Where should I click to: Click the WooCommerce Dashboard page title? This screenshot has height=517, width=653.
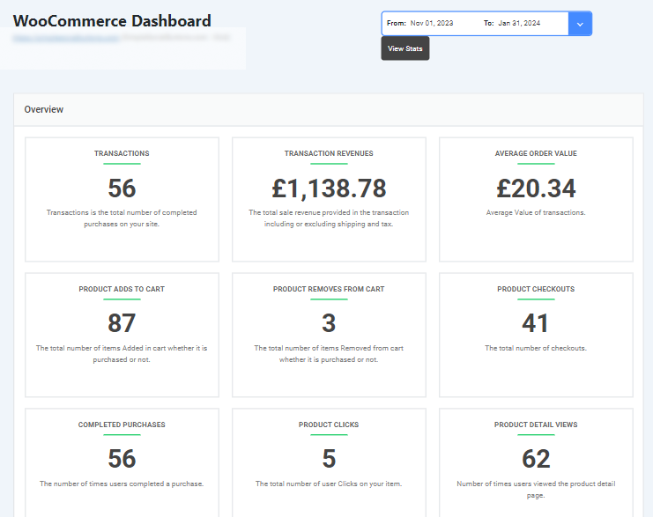(x=112, y=20)
